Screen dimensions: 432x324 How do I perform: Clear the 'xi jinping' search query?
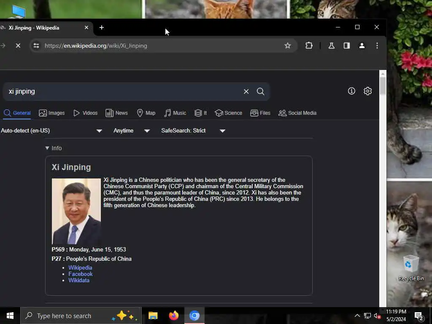pyautogui.click(x=246, y=92)
